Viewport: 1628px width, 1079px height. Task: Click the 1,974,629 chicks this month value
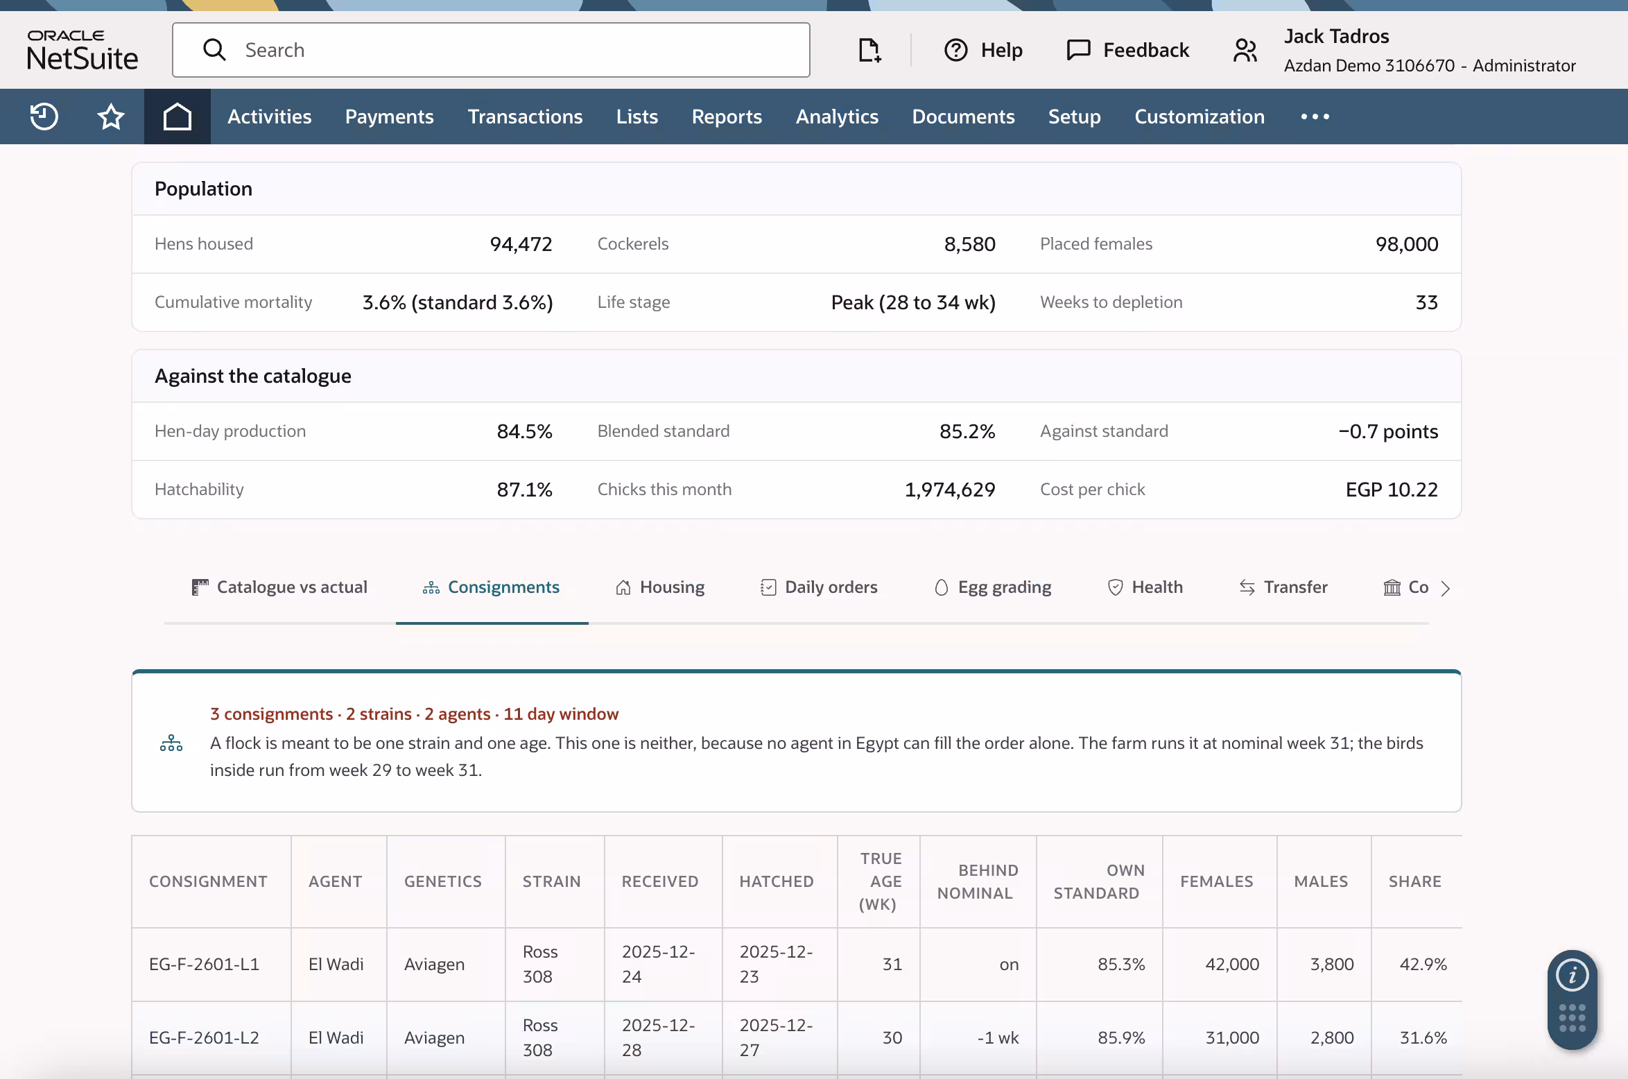coord(950,490)
